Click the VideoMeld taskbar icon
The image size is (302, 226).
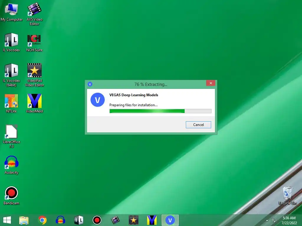152,220
